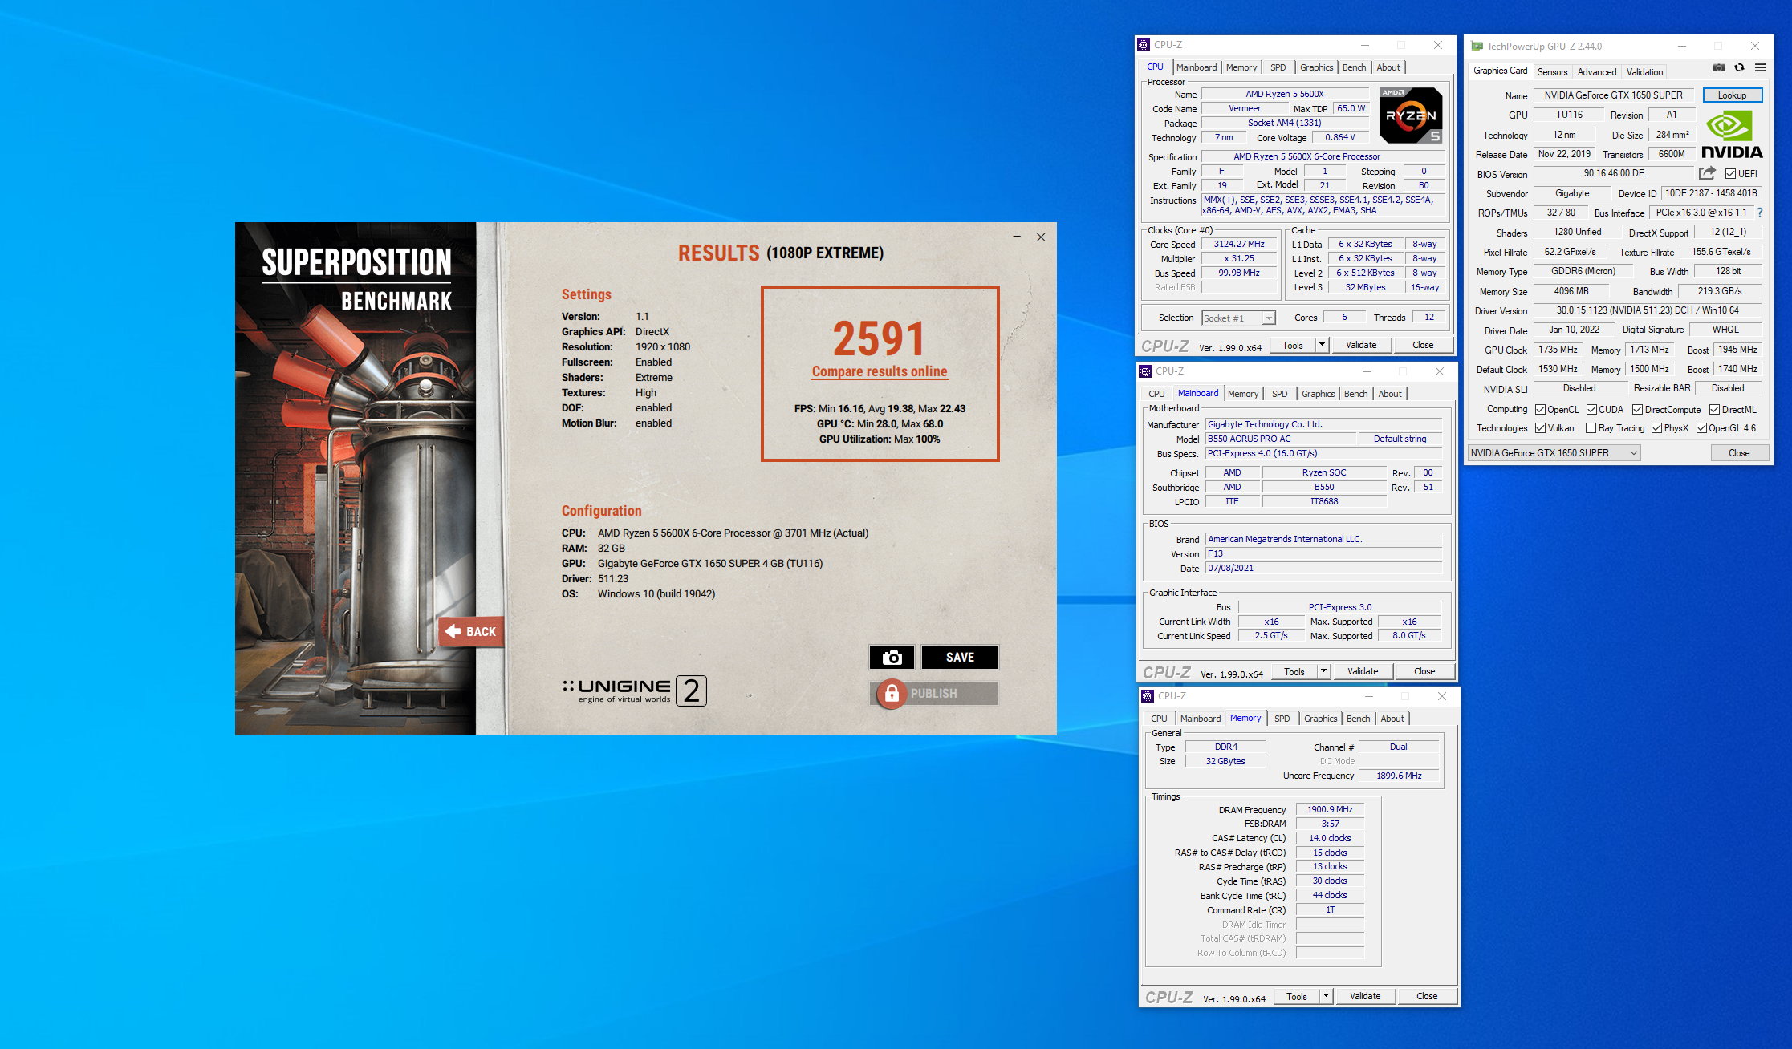Close the Superposition results window
The height and width of the screenshot is (1049, 1792).
(x=1041, y=237)
